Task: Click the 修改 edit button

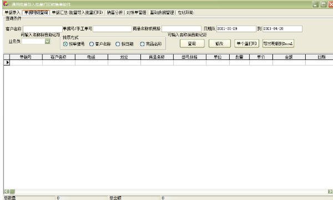Action: (219, 43)
